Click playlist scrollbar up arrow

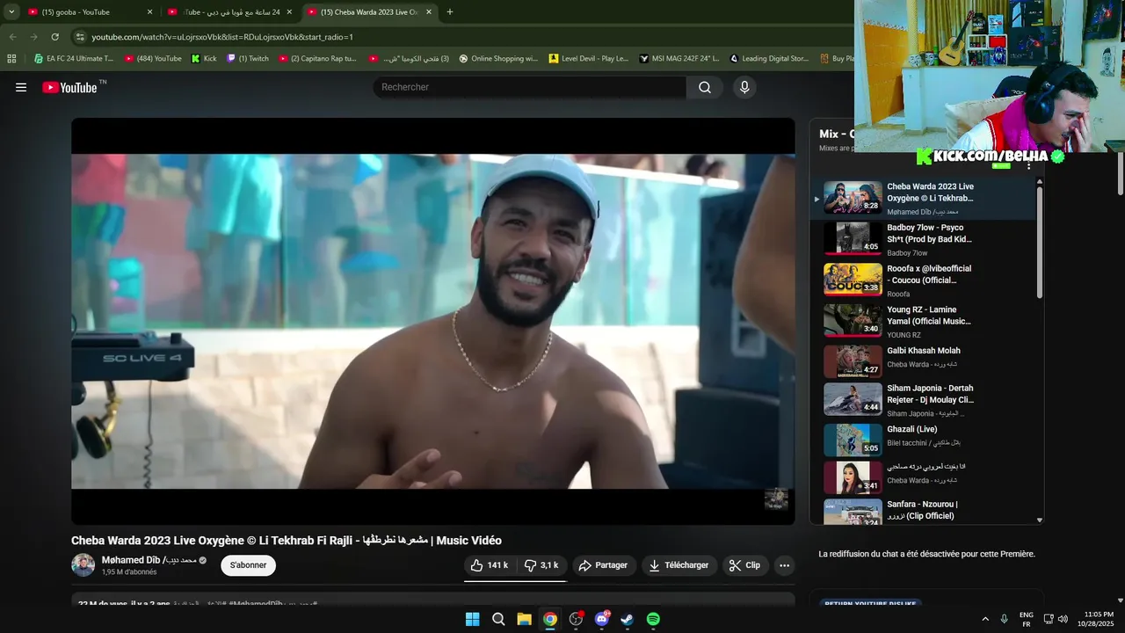point(1040,182)
